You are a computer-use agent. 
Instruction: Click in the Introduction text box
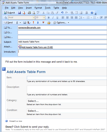click(x=62, y=53)
